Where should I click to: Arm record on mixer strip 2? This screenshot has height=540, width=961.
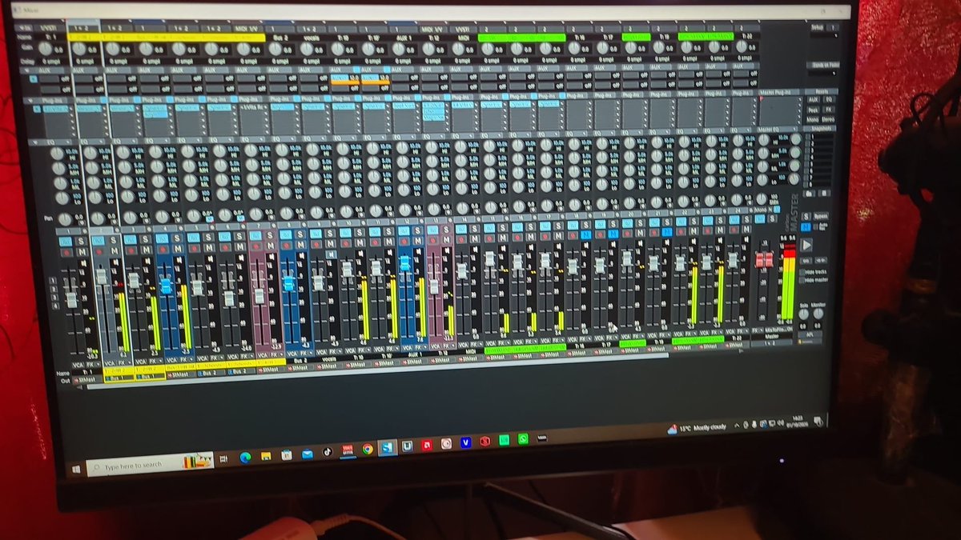coord(99,252)
